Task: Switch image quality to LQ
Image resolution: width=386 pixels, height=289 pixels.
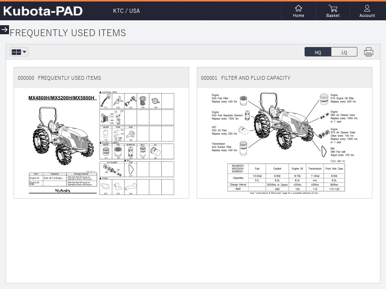Action: click(x=344, y=52)
